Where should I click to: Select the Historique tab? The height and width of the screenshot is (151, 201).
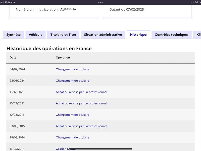coord(138,35)
